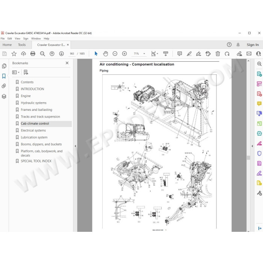Open notifications bell
This screenshot has height=263, width=263.
pos(238,45)
